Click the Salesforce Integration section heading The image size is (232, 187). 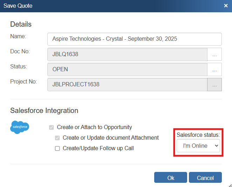coord(44,111)
